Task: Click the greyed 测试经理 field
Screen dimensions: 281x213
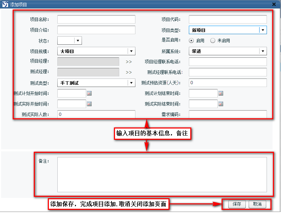Action: (88, 72)
